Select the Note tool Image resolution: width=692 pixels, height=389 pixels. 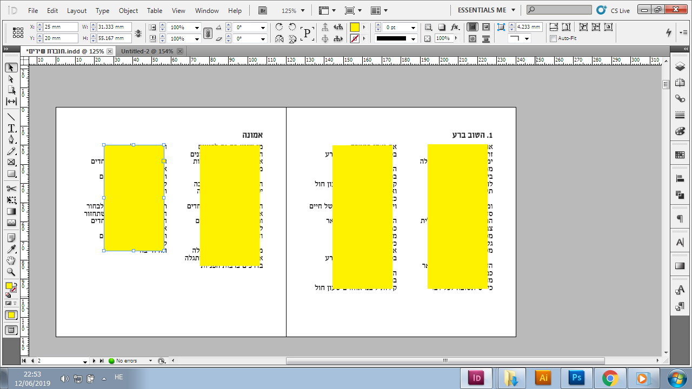[x=11, y=238]
